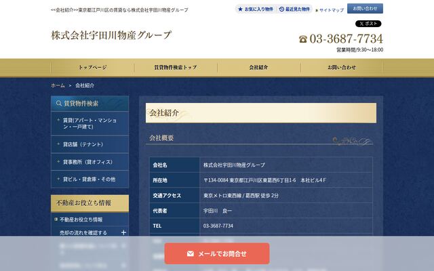Open 賃貸物件検索トップ navigation item
This screenshot has height=271, width=434.
tap(176, 67)
